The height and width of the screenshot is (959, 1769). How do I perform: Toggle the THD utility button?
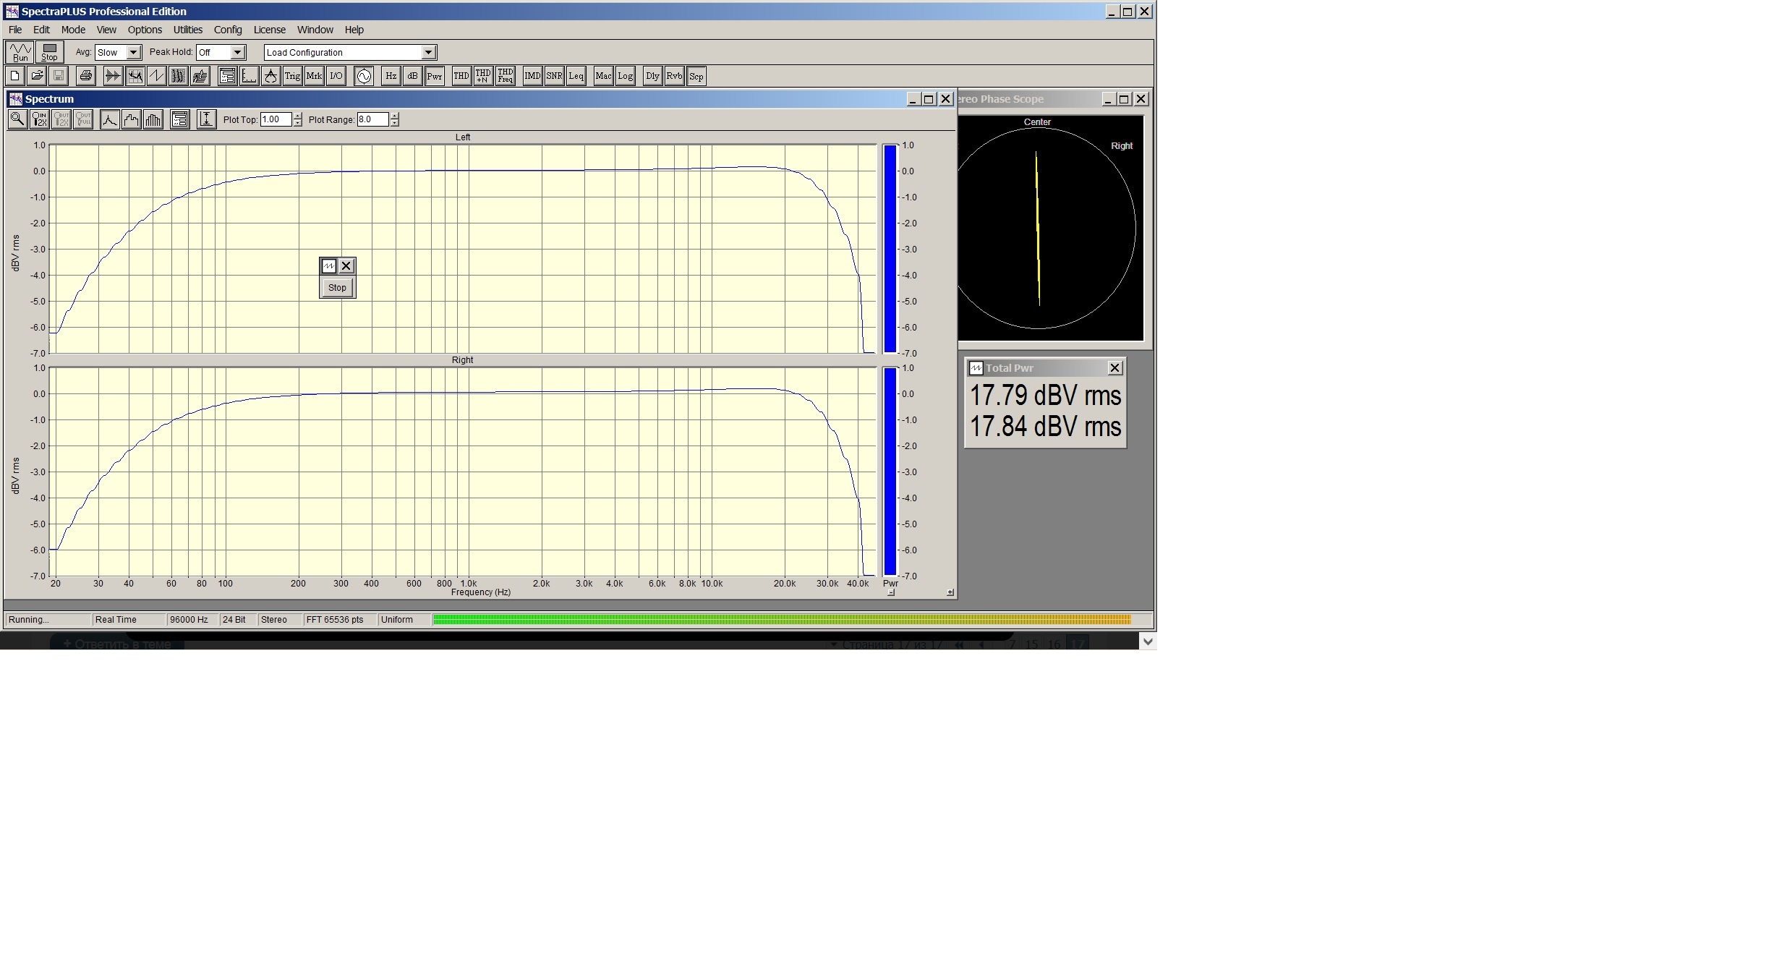(x=461, y=76)
